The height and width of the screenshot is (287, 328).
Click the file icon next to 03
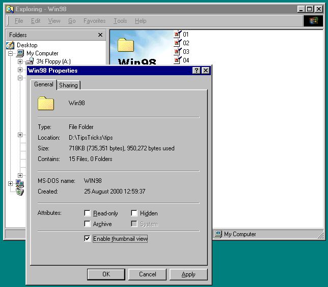coord(177,51)
